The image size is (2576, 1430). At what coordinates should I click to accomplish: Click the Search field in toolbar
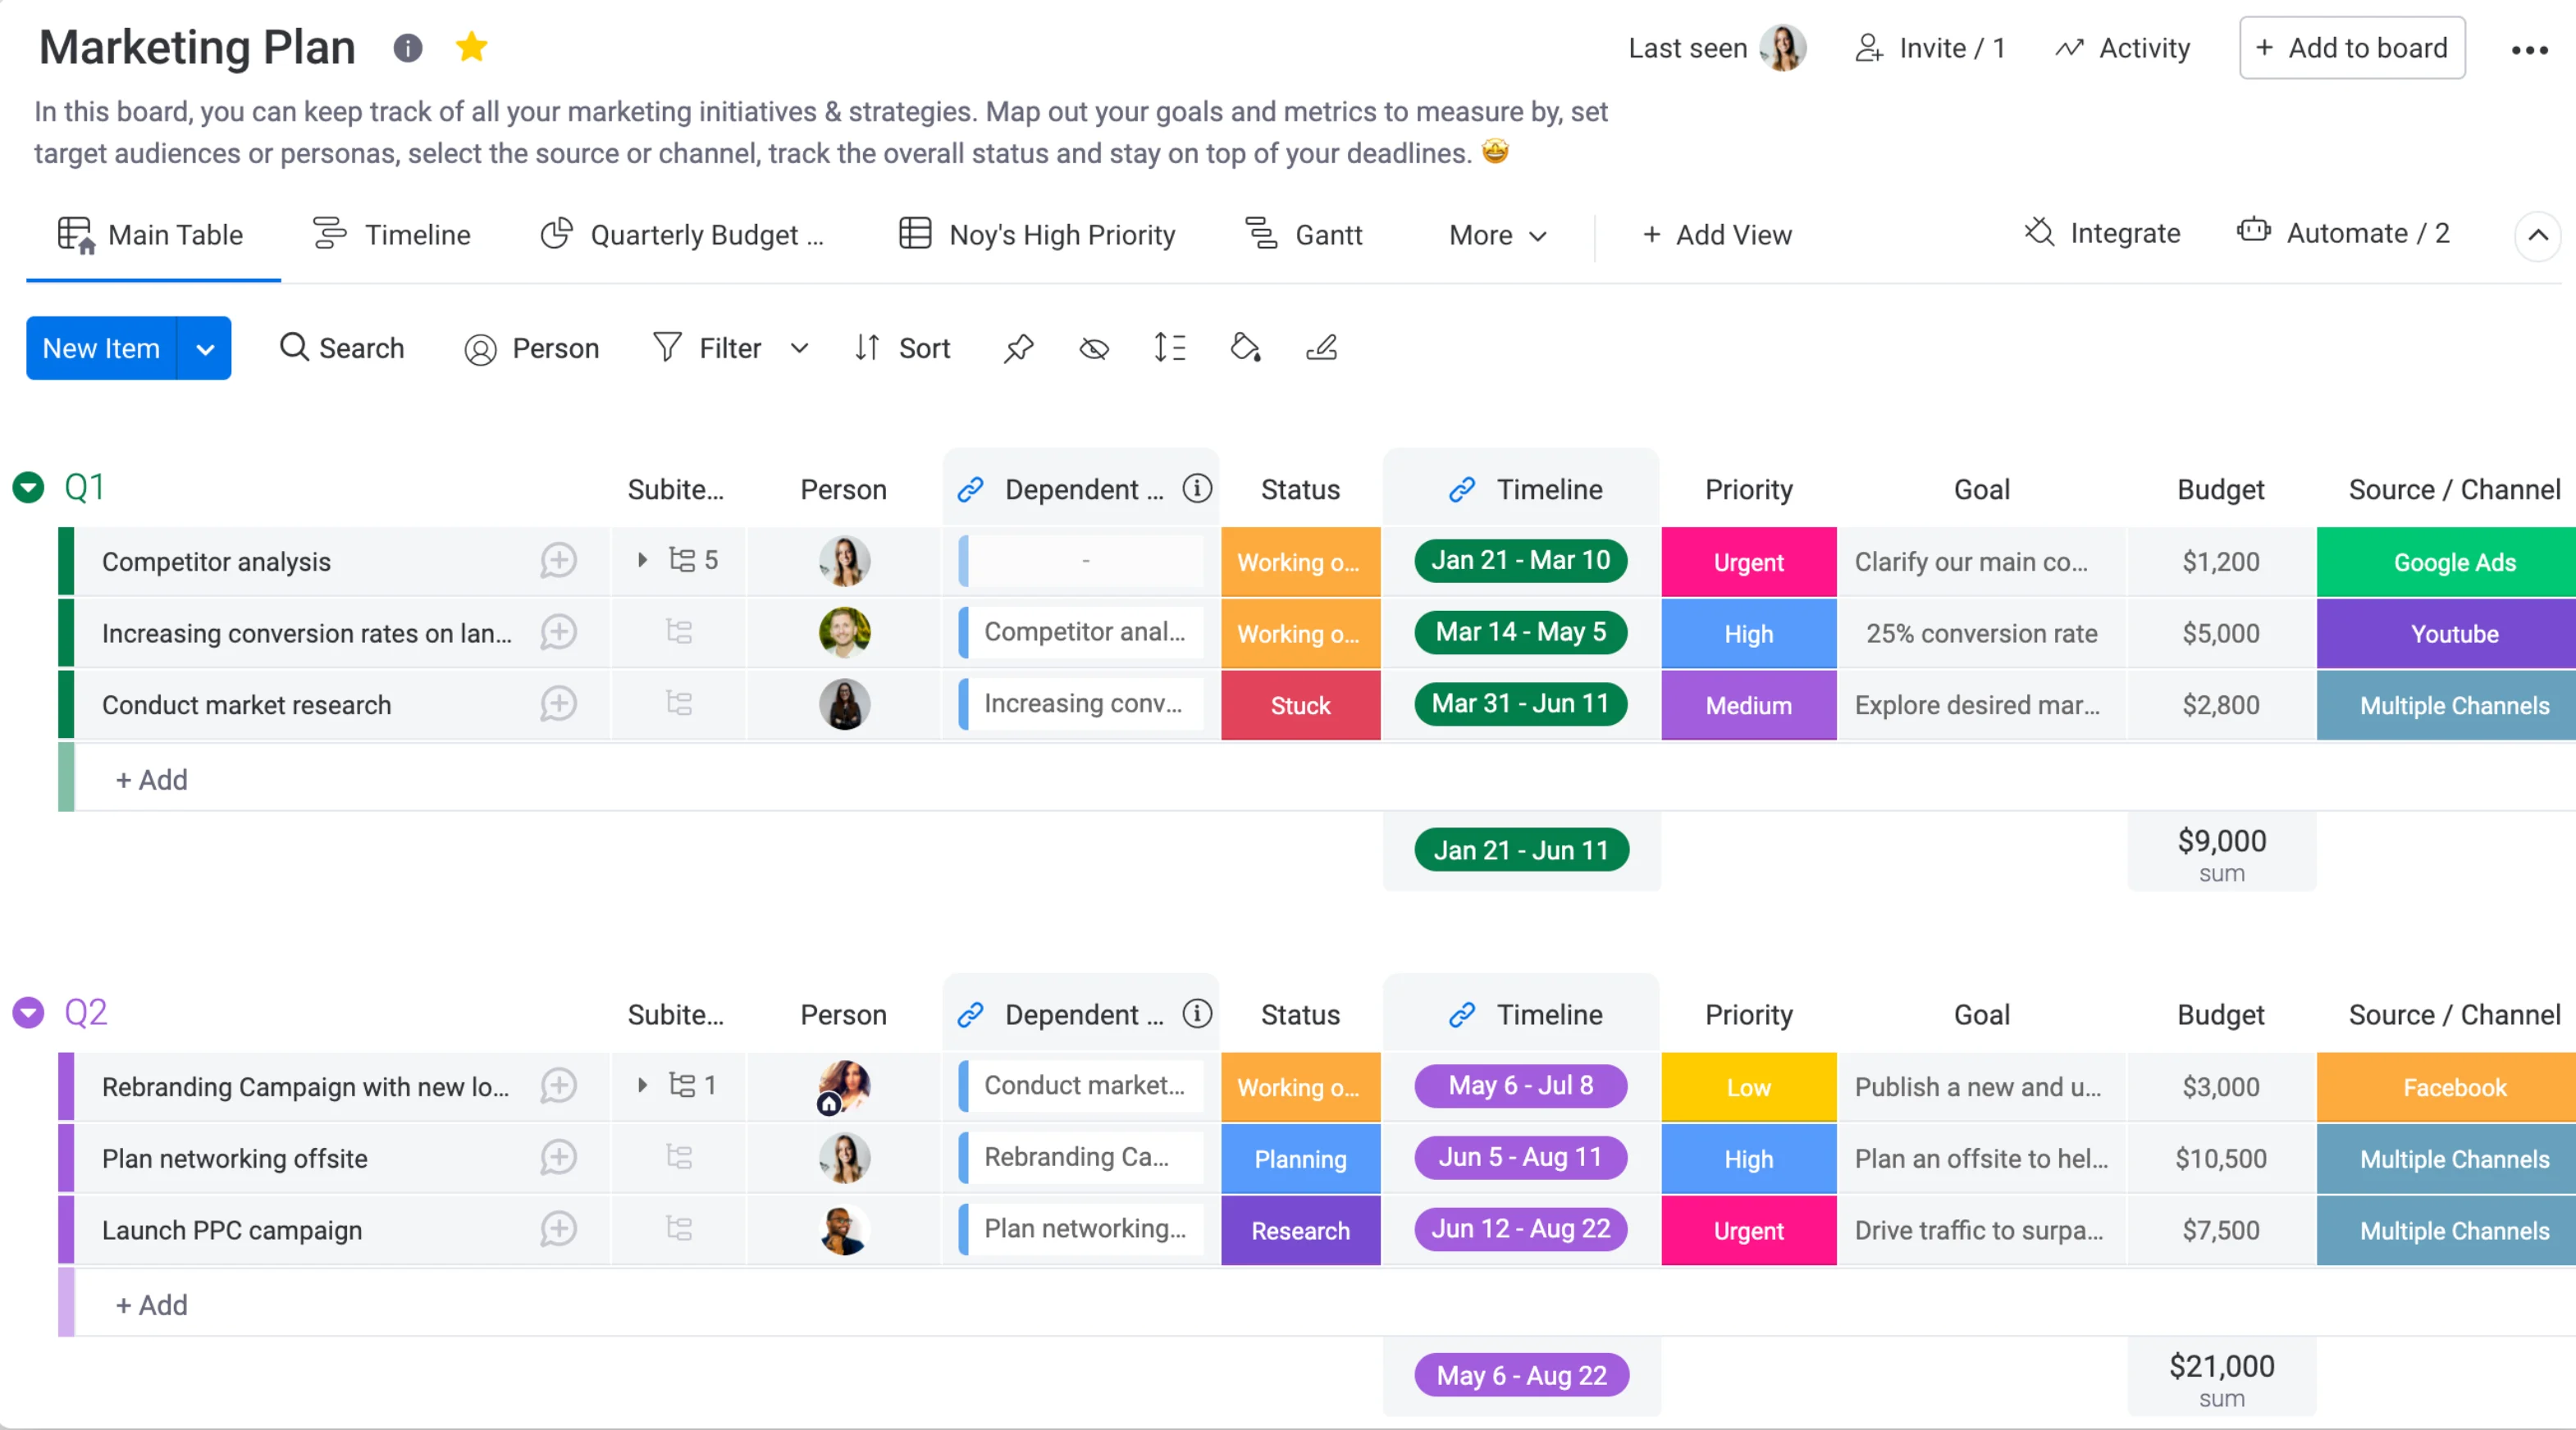[342, 348]
